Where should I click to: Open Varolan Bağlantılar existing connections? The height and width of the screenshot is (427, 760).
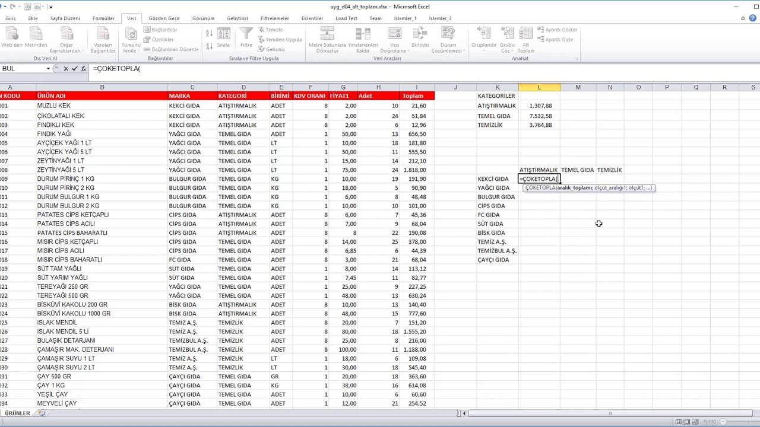(103, 40)
